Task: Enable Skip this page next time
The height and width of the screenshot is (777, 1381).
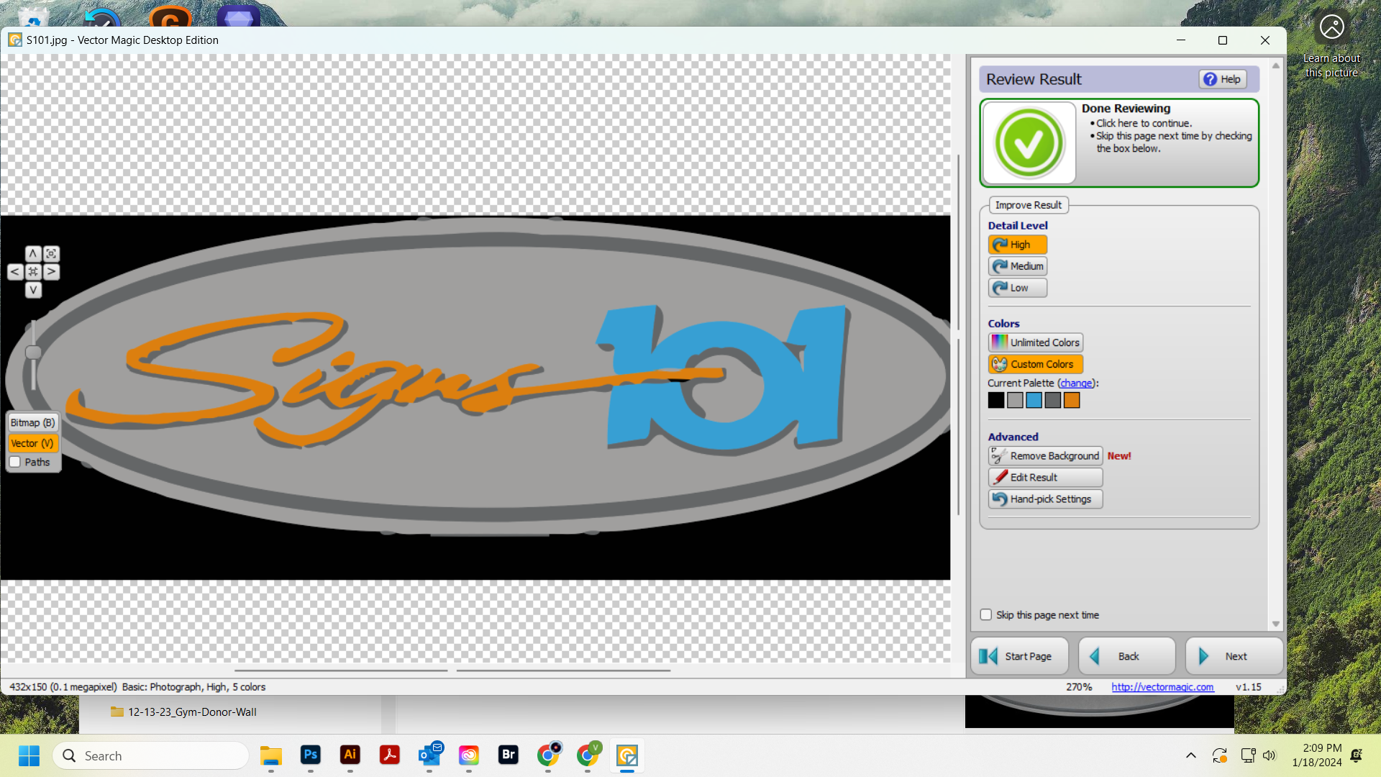Action: coord(986,615)
